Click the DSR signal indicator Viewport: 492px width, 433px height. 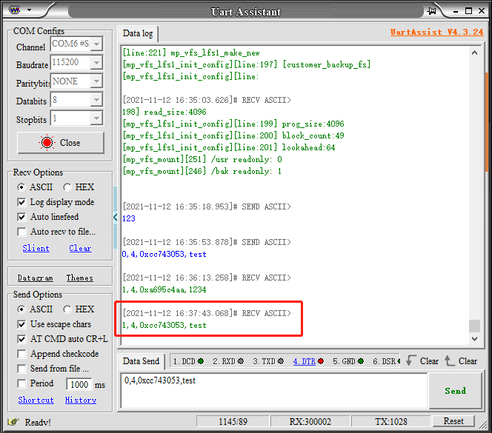(x=386, y=361)
